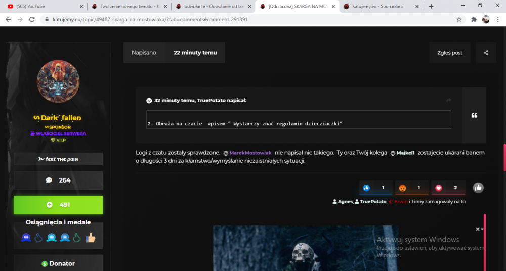Click the feel the pain title box
This screenshot has width=506, height=271.
pyautogui.click(x=58, y=159)
